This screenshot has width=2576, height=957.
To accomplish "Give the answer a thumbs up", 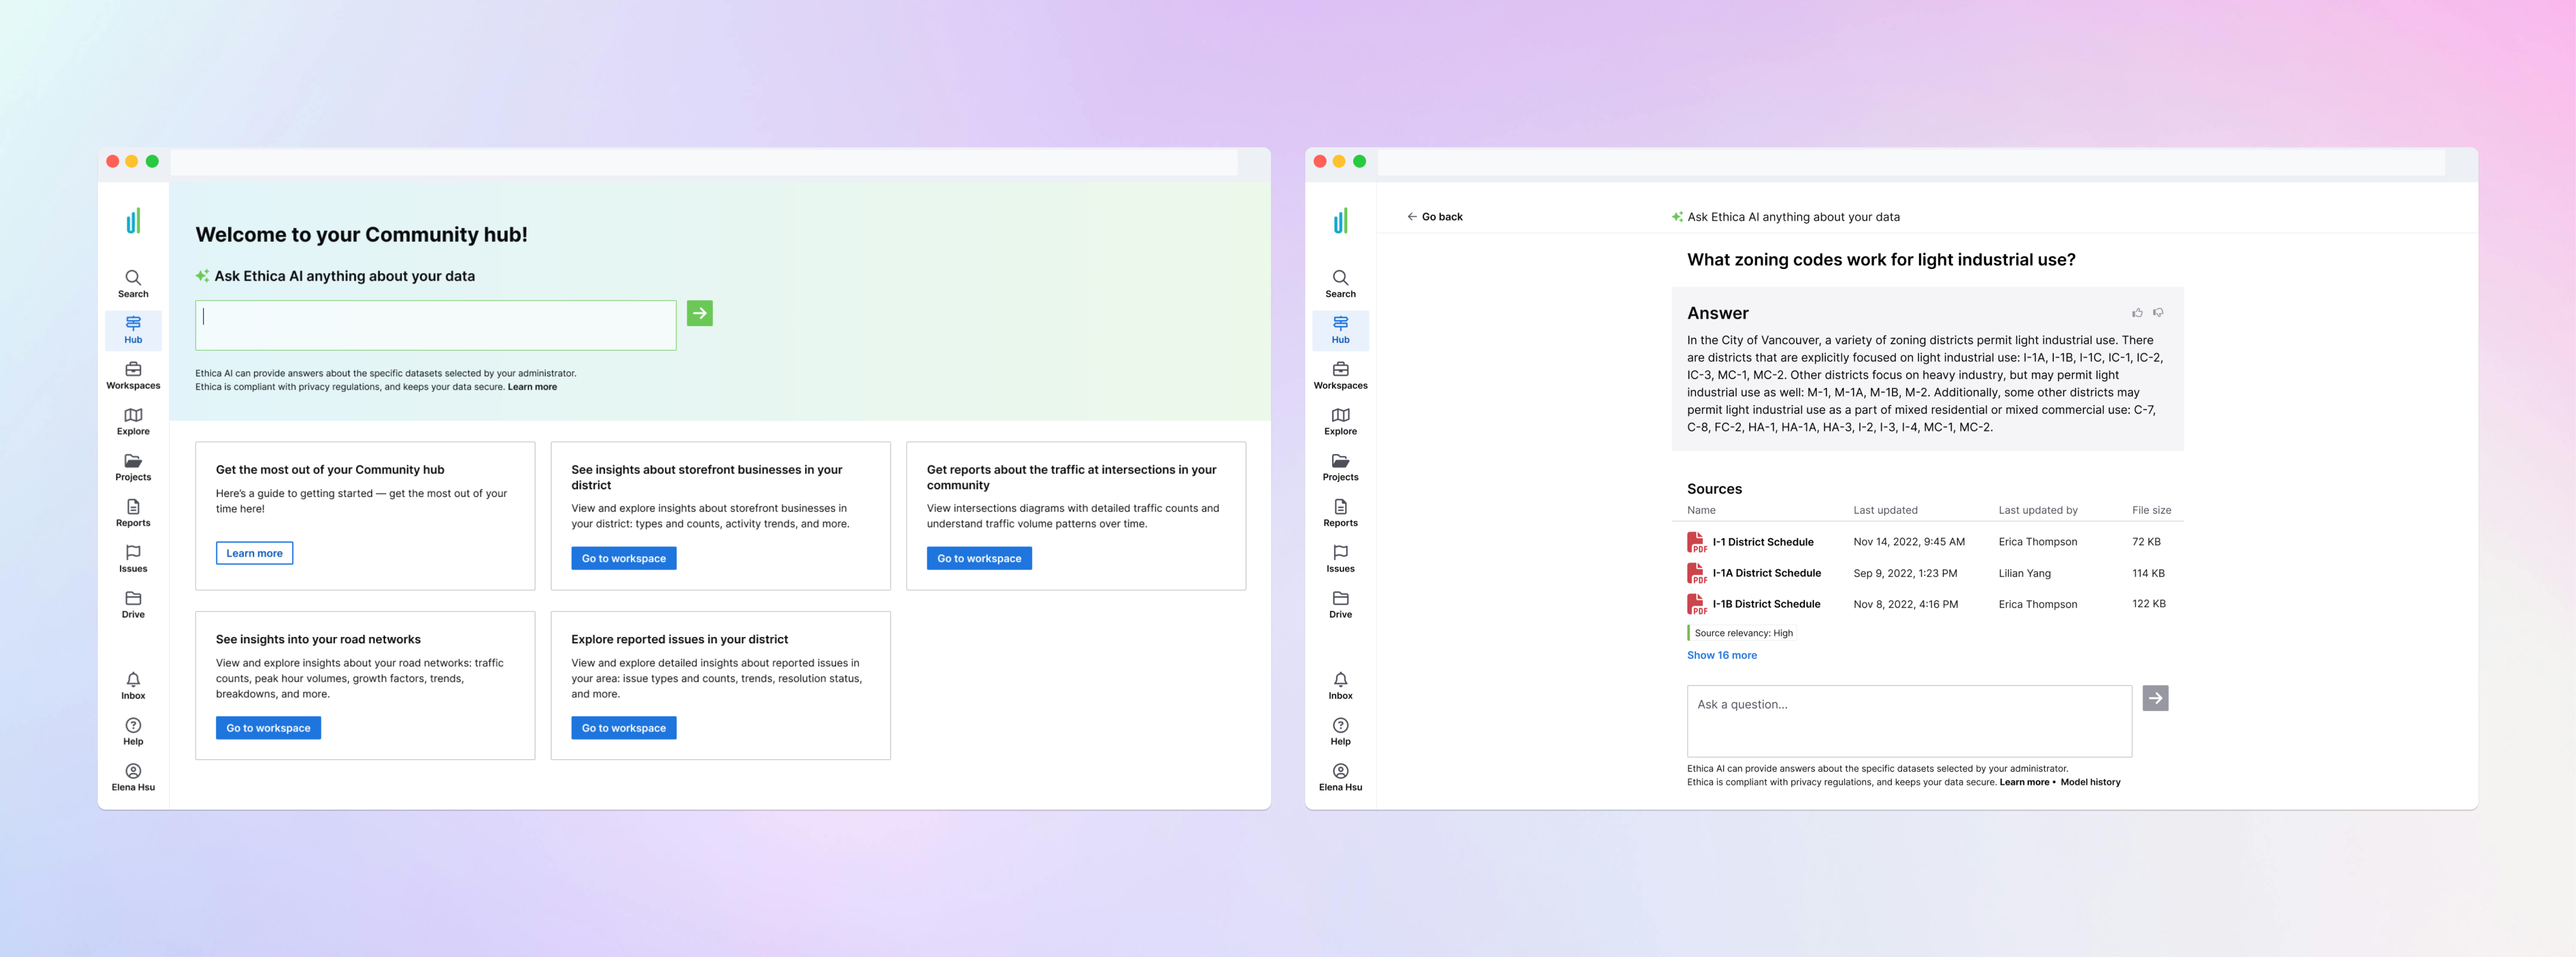I will point(2137,313).
